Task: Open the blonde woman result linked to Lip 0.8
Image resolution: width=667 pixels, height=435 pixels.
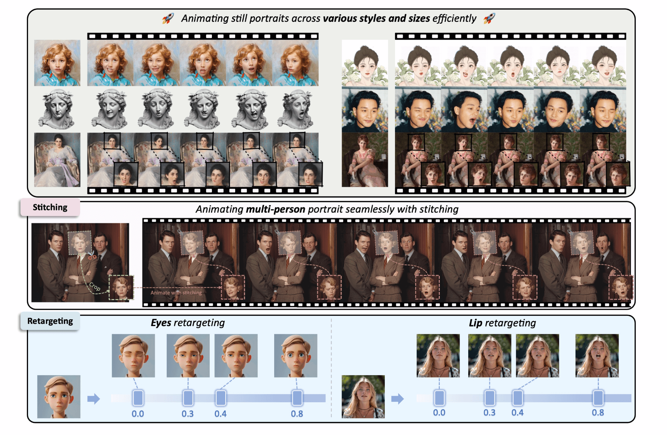Action: [x=597, y=356]
